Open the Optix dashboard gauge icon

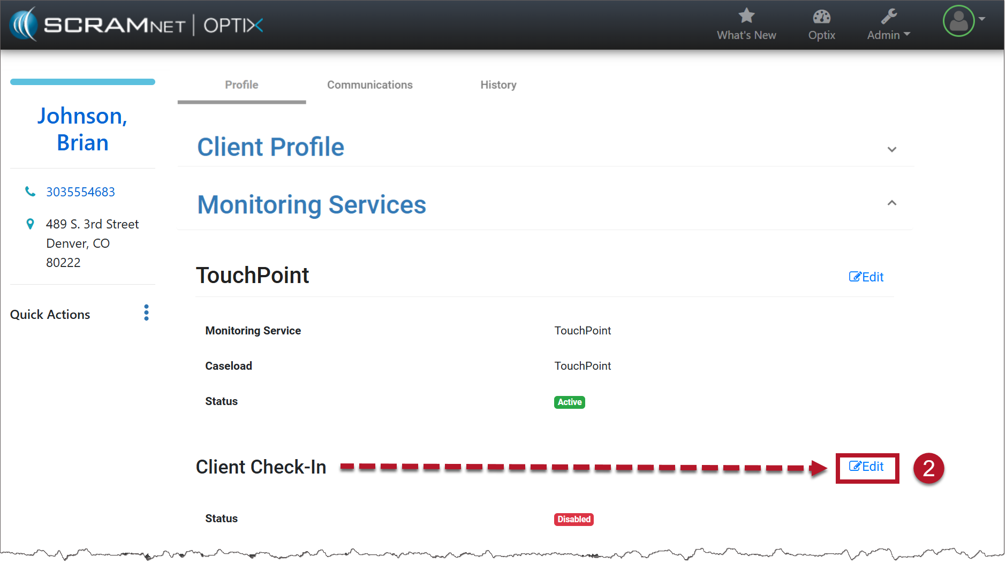click(x=821, y=17)
